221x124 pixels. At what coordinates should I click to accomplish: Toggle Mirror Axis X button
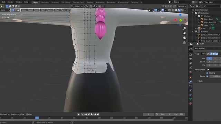[x=209, y=58]
